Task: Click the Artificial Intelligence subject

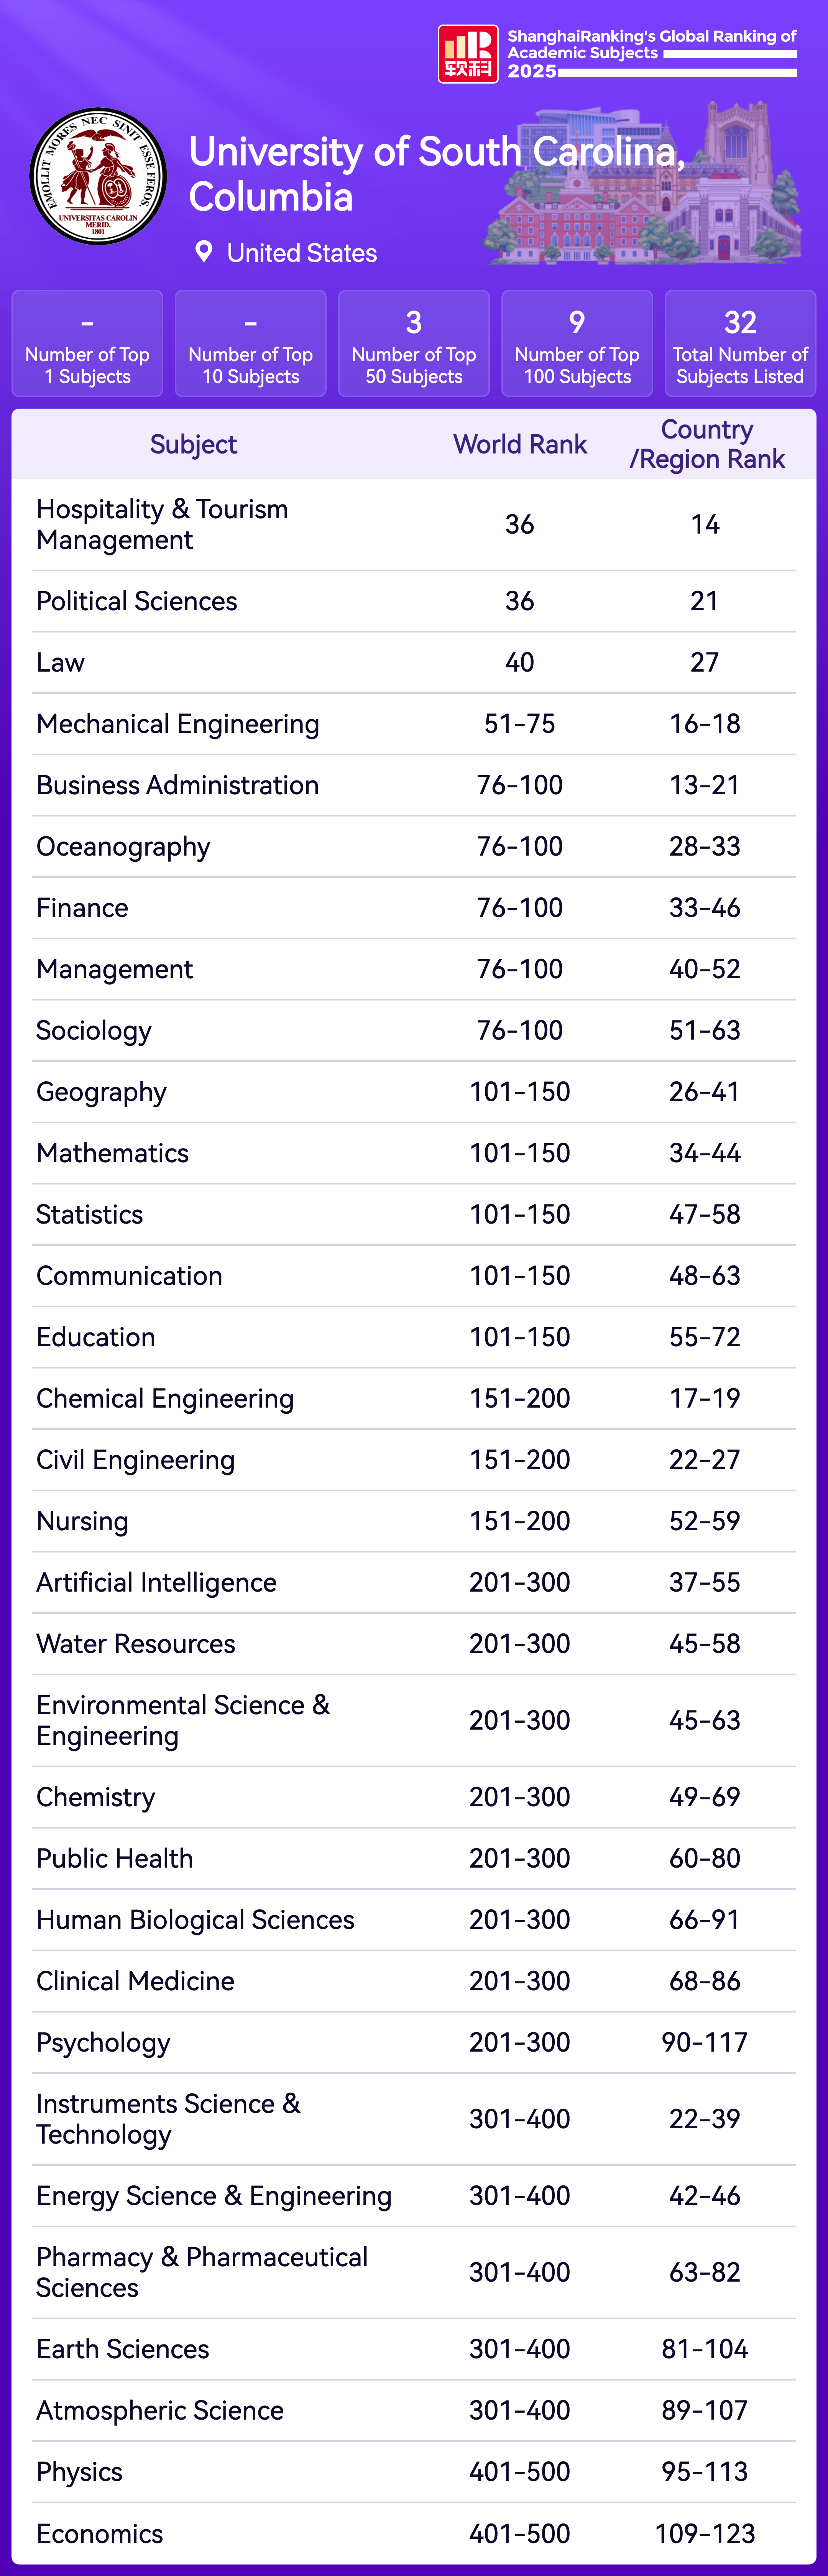Action: click(156, 1582)
